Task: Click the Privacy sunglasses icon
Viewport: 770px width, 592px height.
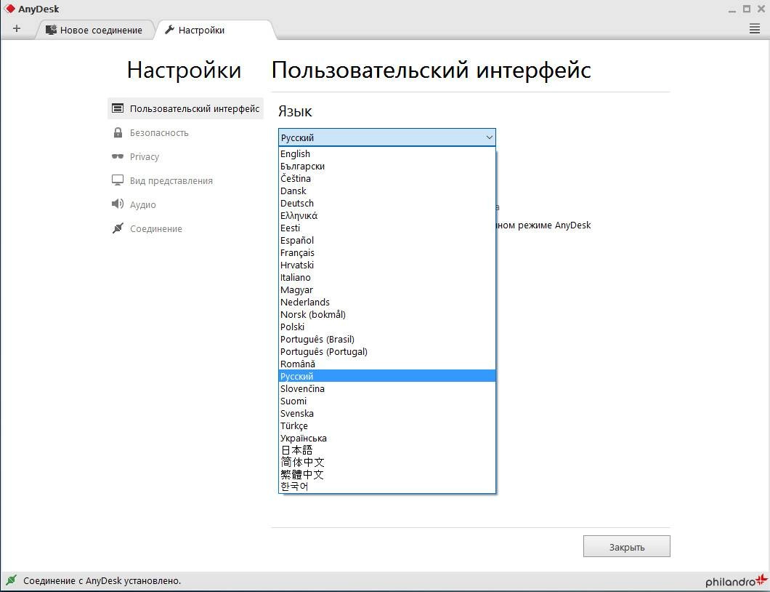Action: (118, 156)
